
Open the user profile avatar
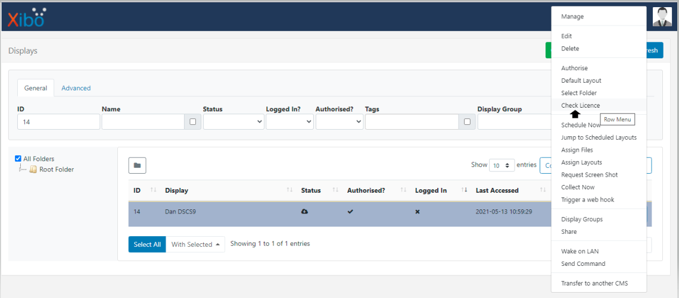[x=662, y=17]
